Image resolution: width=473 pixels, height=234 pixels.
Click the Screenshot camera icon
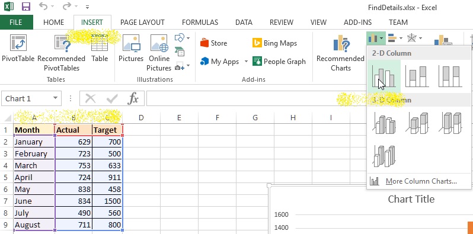pos(180,66)
